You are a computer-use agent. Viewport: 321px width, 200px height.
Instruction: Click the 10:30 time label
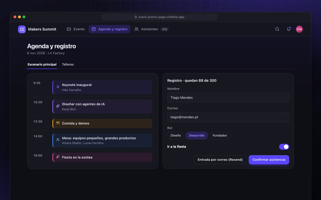pyautogui.click(x=38, y=102)
